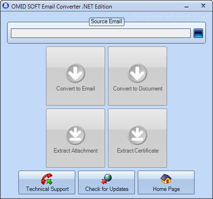Click the down-arrow icon above Convert to Email
213x199 pixels.
click(75, 73)
